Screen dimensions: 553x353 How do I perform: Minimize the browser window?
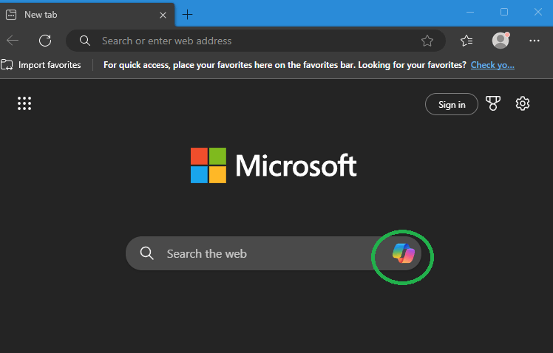click(470, 13)
